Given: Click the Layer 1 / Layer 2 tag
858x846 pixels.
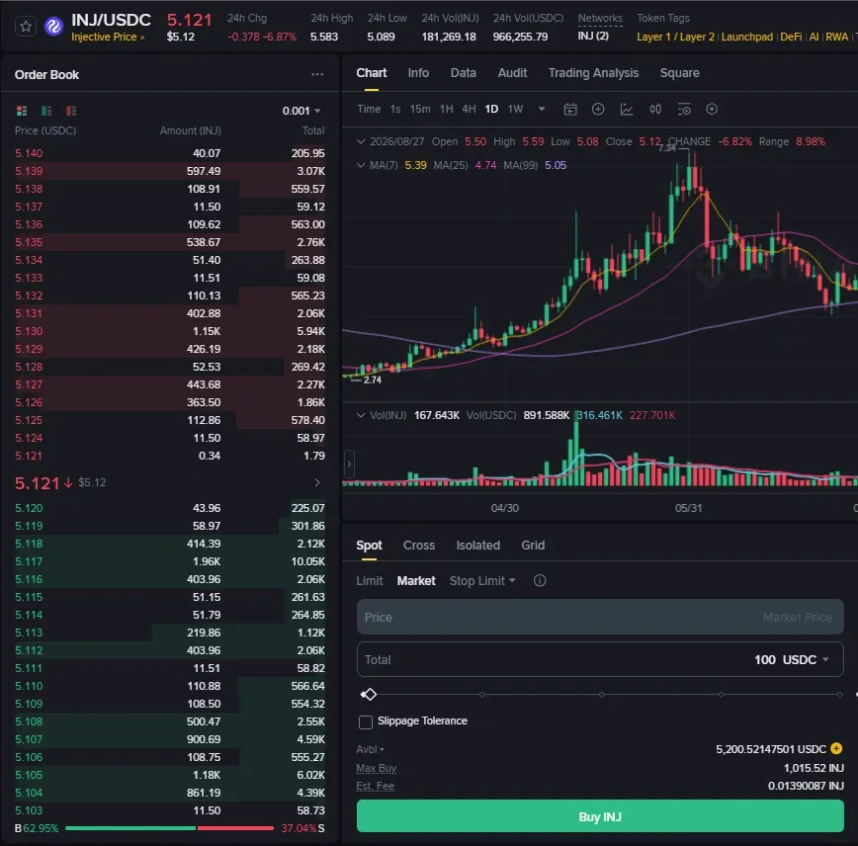Looking at the screenshot, I should (x=675, y=37).
